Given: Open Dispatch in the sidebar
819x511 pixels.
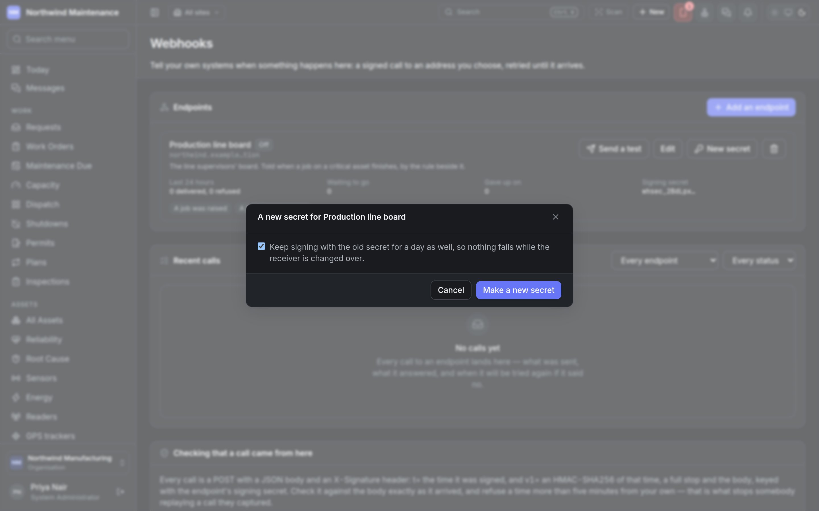Looking at the screenshot, I should point(68,204).
